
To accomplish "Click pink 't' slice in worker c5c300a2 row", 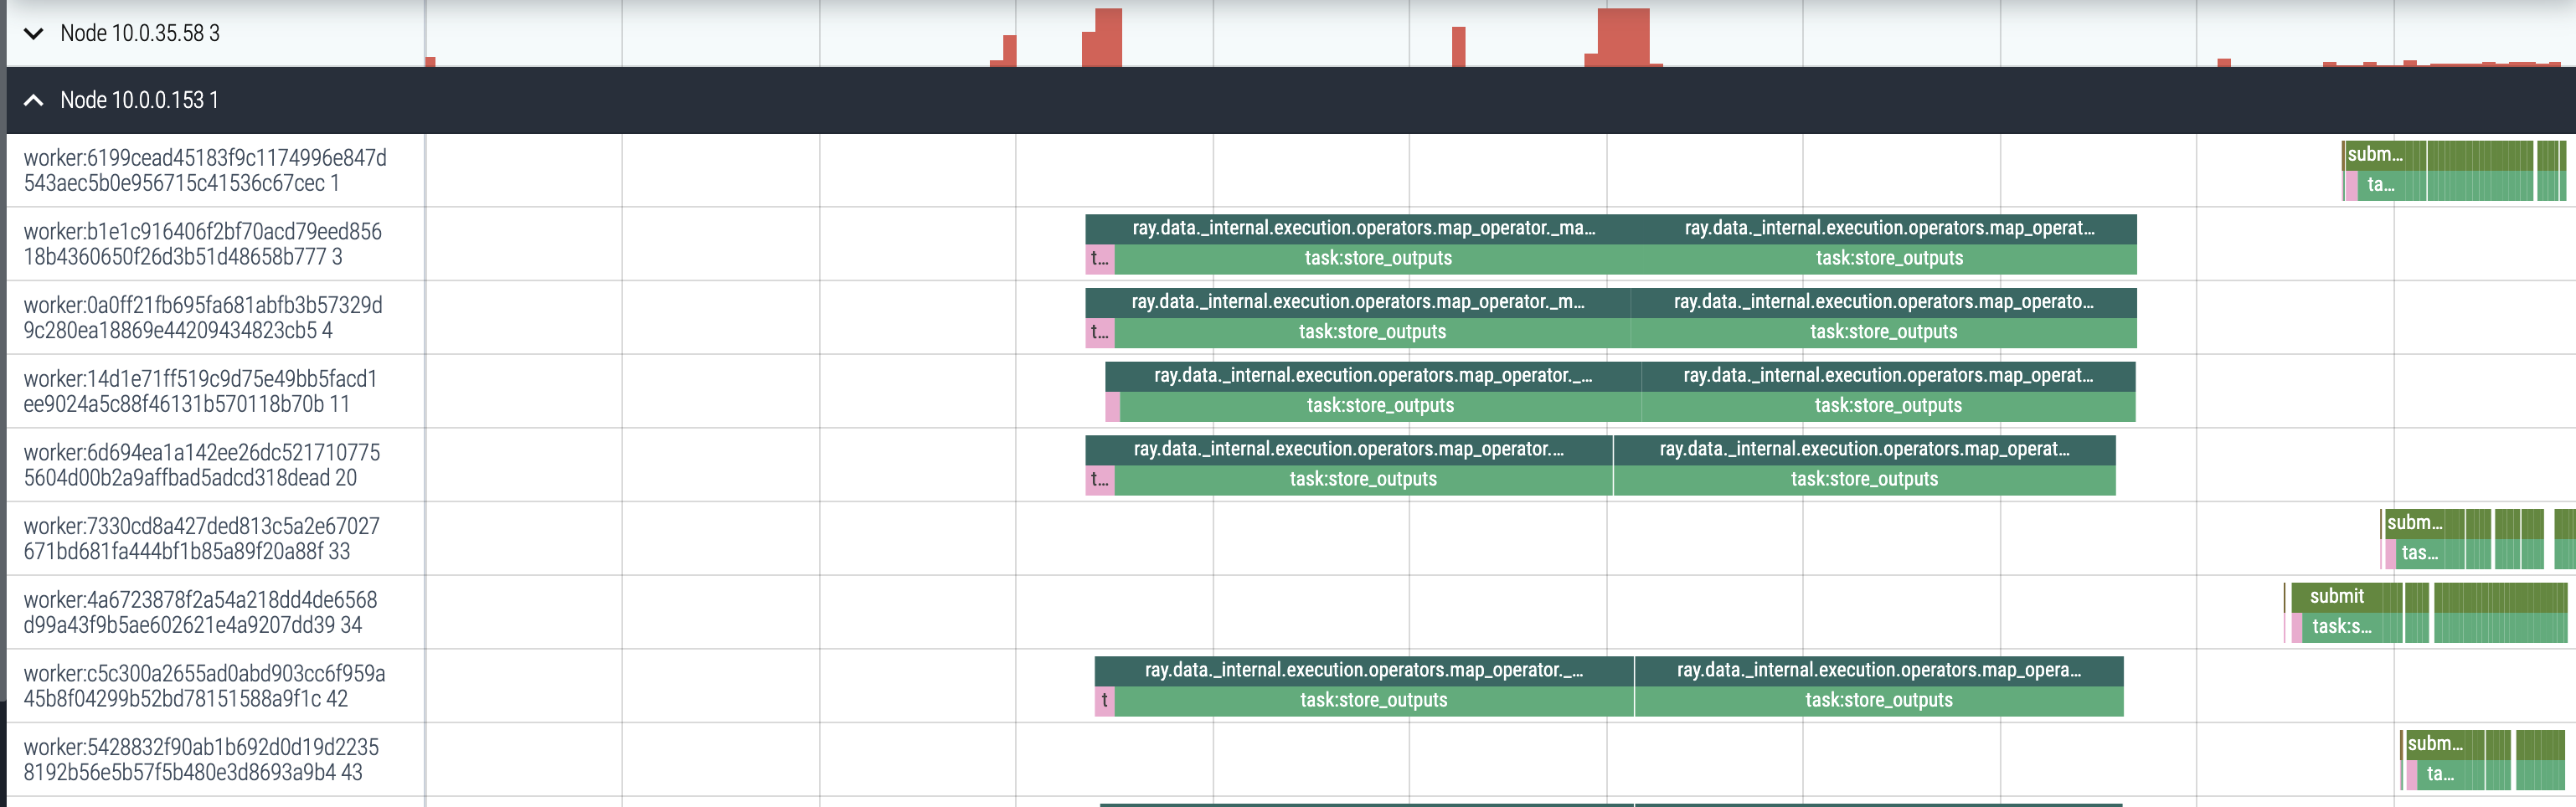I will pos(1105,701).
